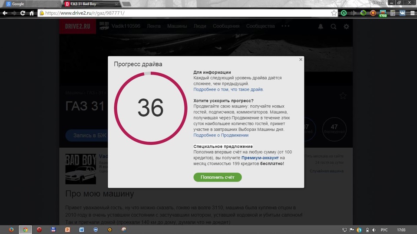
Task: Click the Пополнить счёт green button
Action: pyautogui.click(x=217, y=177)
